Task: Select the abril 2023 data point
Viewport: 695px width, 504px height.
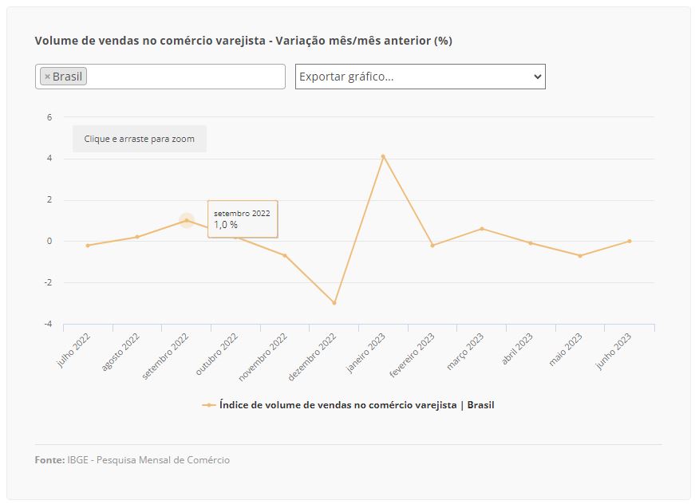Action: (531, 243)
